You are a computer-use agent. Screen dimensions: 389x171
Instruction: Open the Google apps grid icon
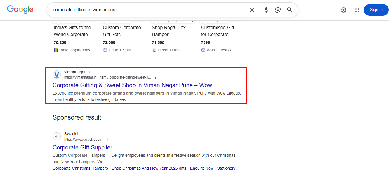(x=357, y=10)
